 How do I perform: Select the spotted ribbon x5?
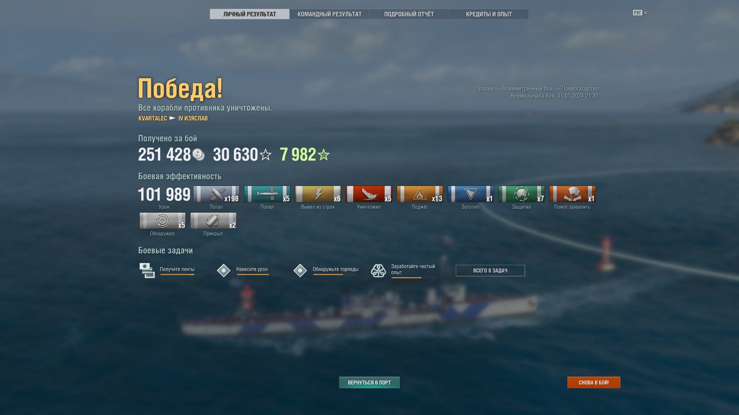162,221
